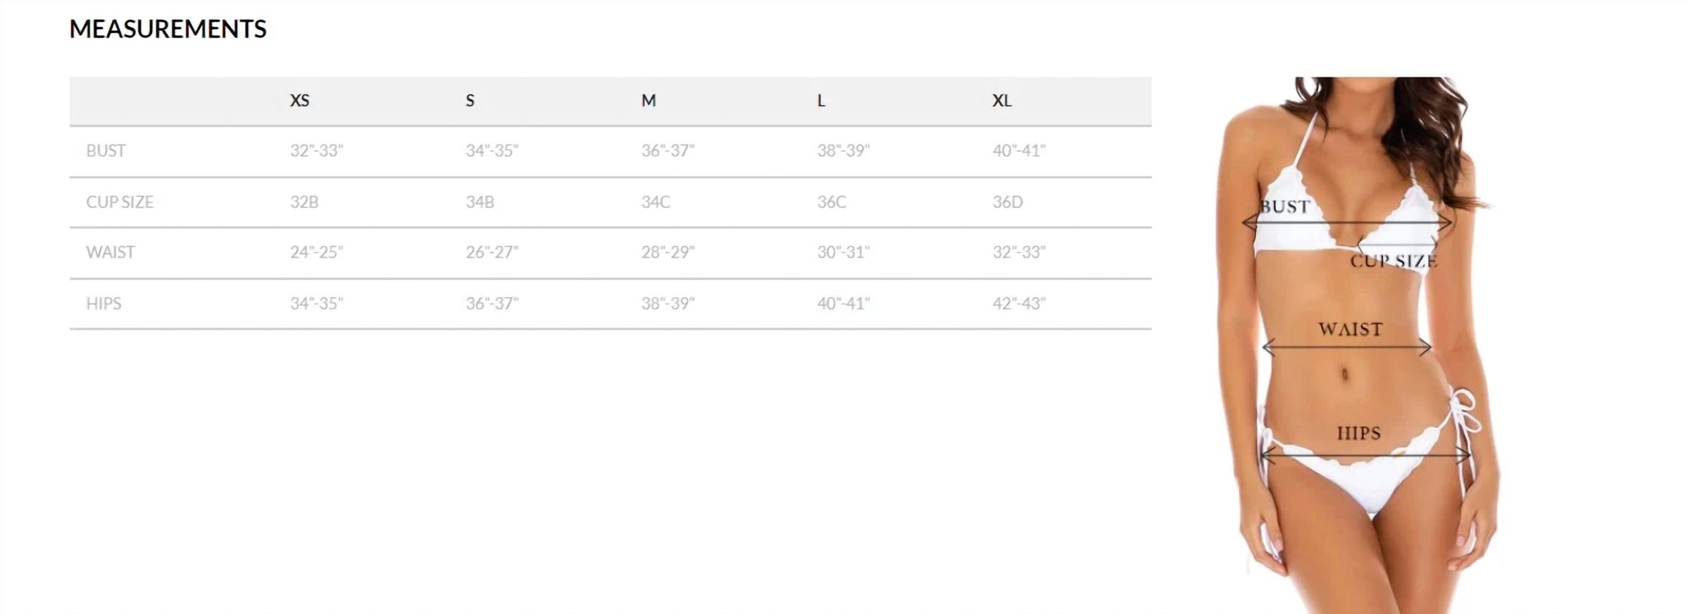Click the CUP SIZE label on the model image

tap(1394, 261)
